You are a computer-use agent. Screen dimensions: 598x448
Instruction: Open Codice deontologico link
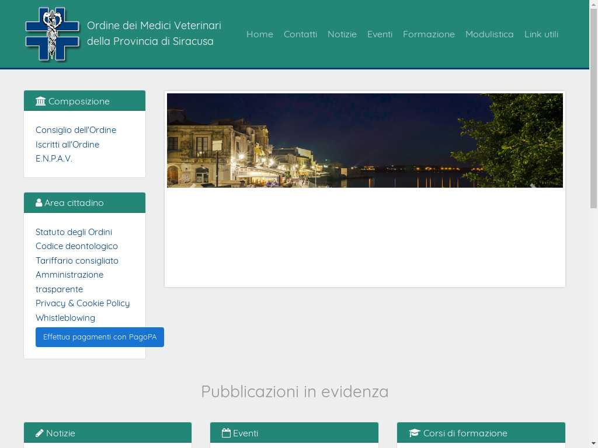pos(77,246)
